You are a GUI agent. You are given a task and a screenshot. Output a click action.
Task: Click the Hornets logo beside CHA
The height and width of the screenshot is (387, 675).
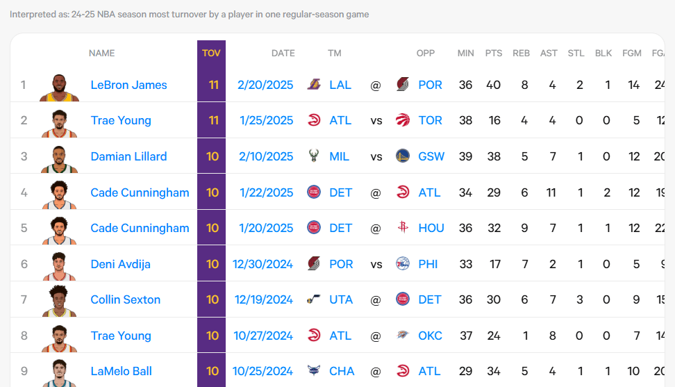(x=314, y=370)
